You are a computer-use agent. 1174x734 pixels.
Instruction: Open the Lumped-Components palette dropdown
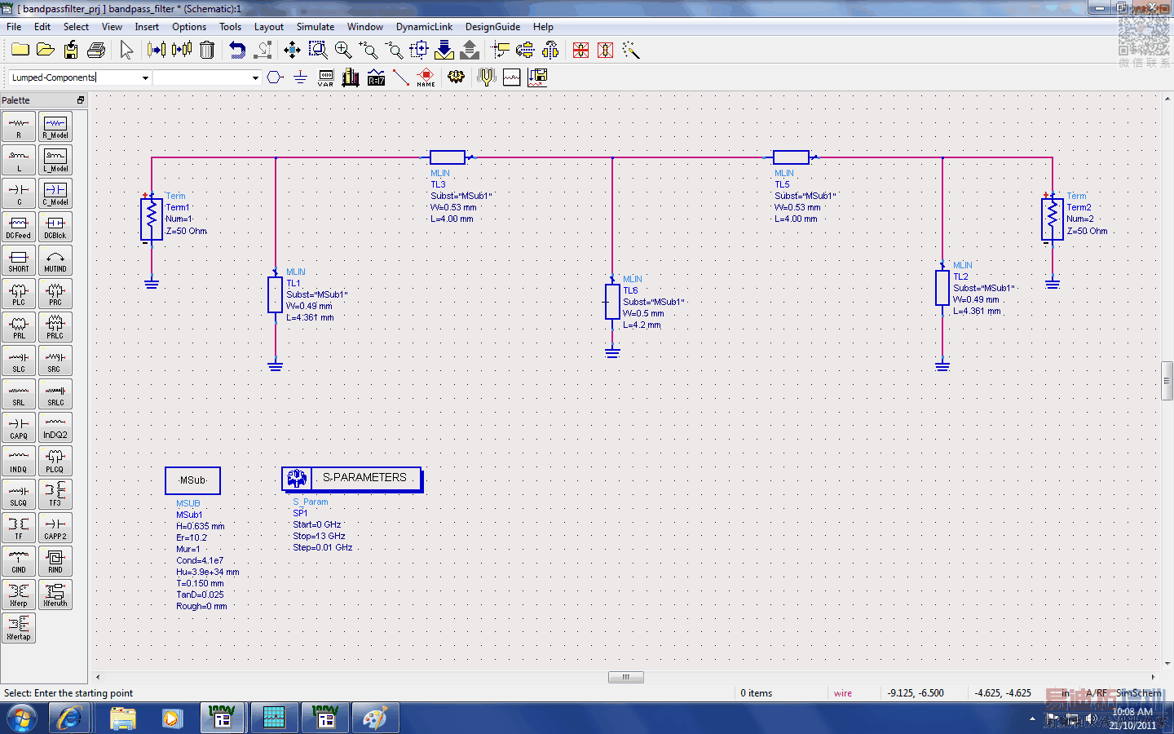tap(145, 77)
